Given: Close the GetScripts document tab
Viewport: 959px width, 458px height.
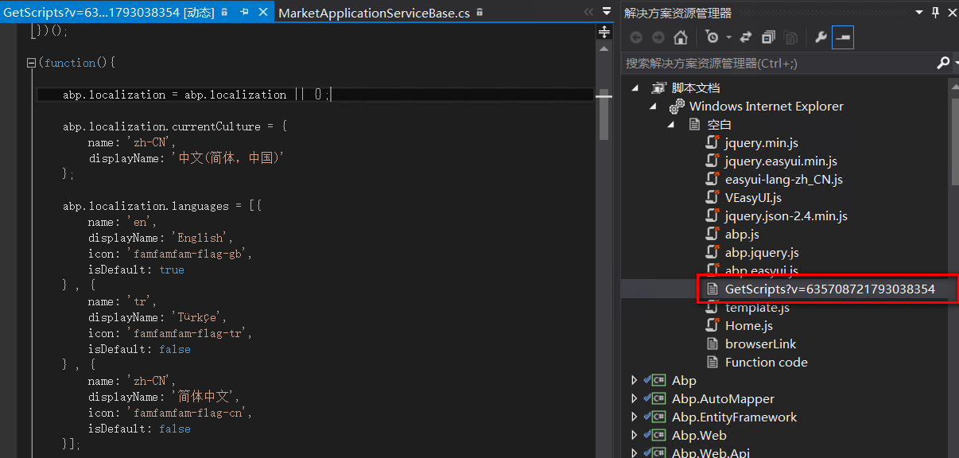Looking at the screenshot, I should [x=263, y=13].
